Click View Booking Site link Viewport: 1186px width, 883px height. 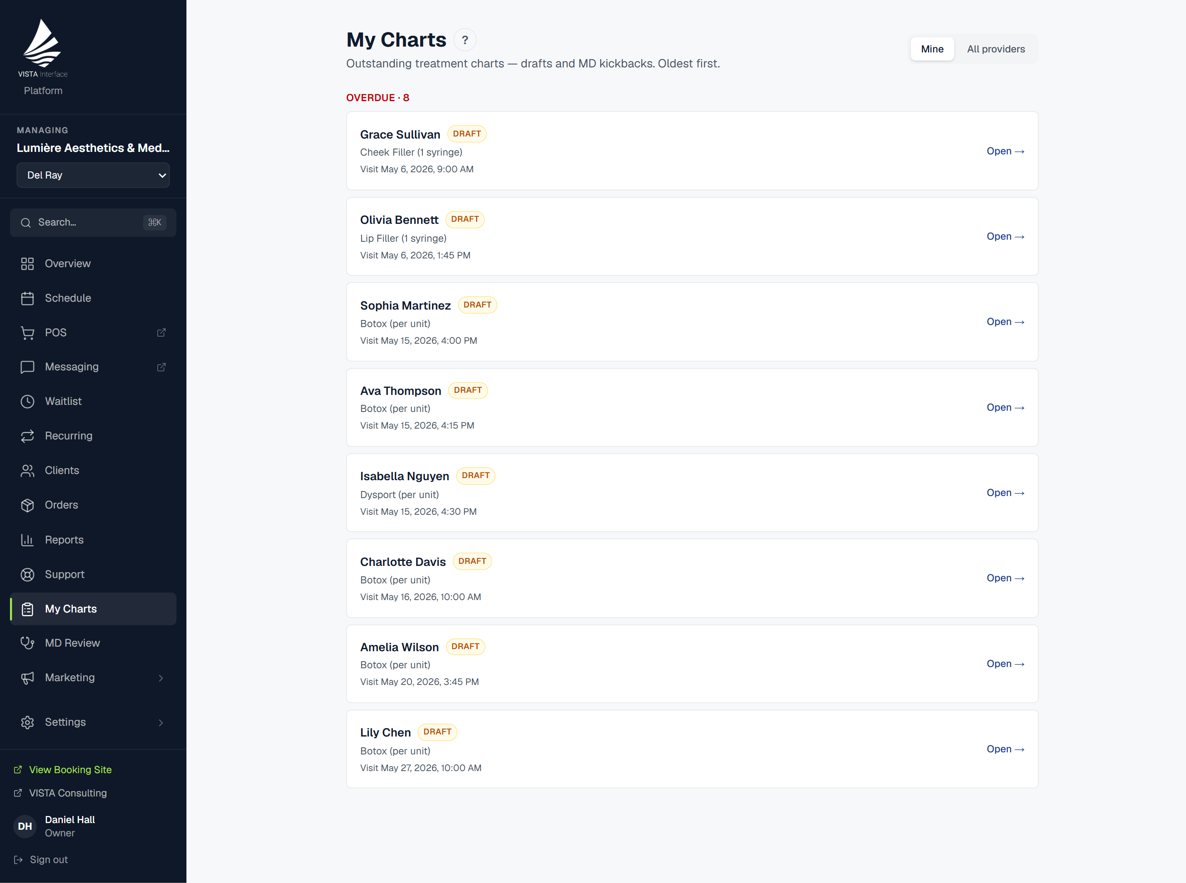coord(70,770)
